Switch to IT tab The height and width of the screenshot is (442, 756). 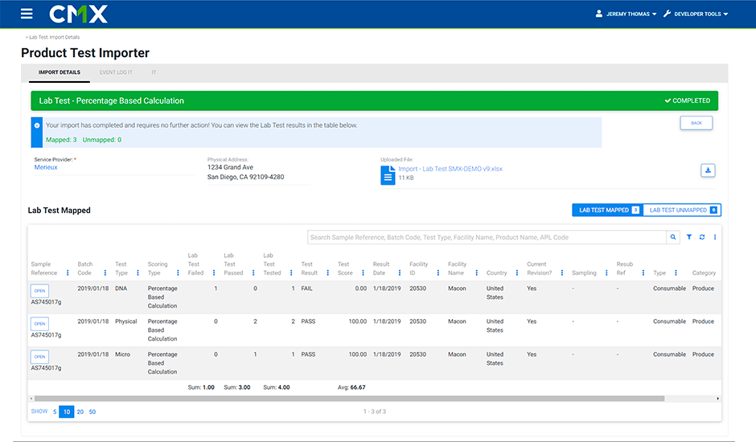pyautogui.click(x=154, y=72)
